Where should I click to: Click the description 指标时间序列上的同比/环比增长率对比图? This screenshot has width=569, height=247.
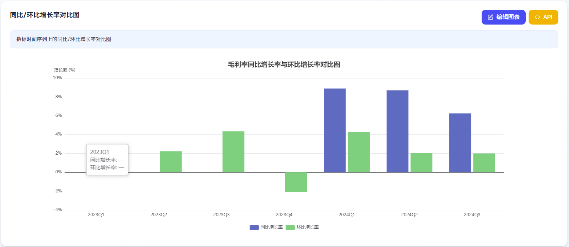[64, 39]
